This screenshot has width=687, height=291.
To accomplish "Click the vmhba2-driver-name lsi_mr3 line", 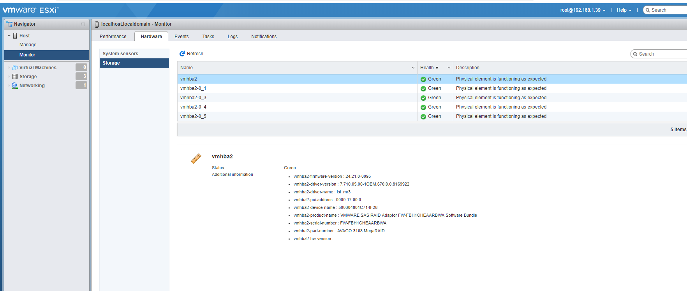I will pyautogui.click(x=322, y=192).
